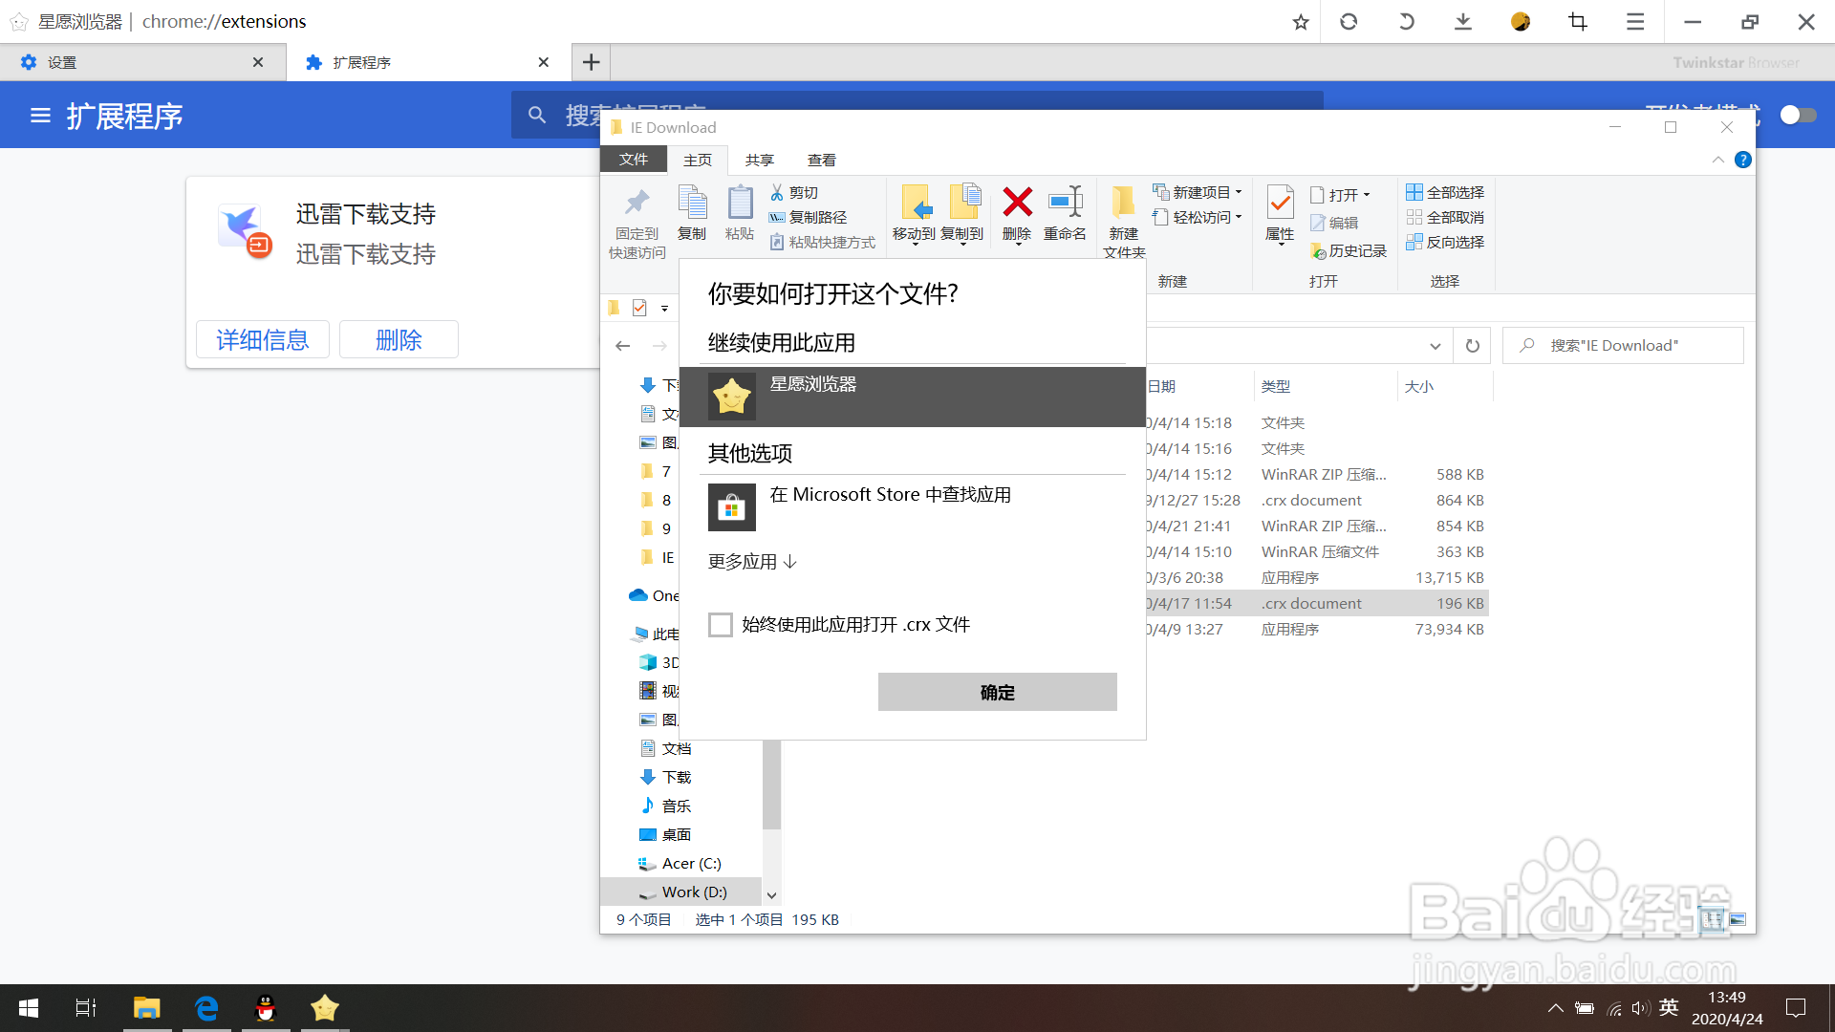Screen dimensions: 1835x1032
Task: Click the Properties icon
Action: [x=1280, y=203]
